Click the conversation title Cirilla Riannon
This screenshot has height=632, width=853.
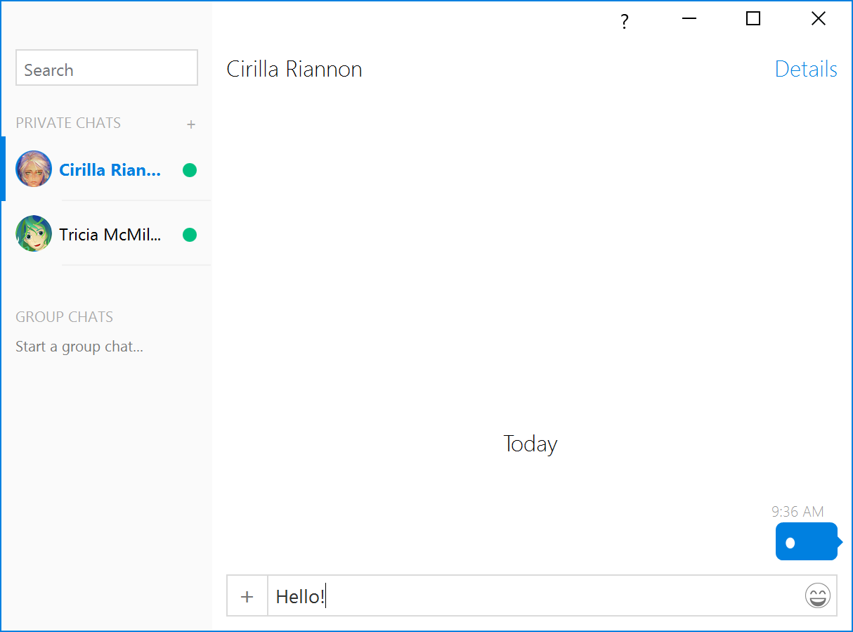point(294,68)
